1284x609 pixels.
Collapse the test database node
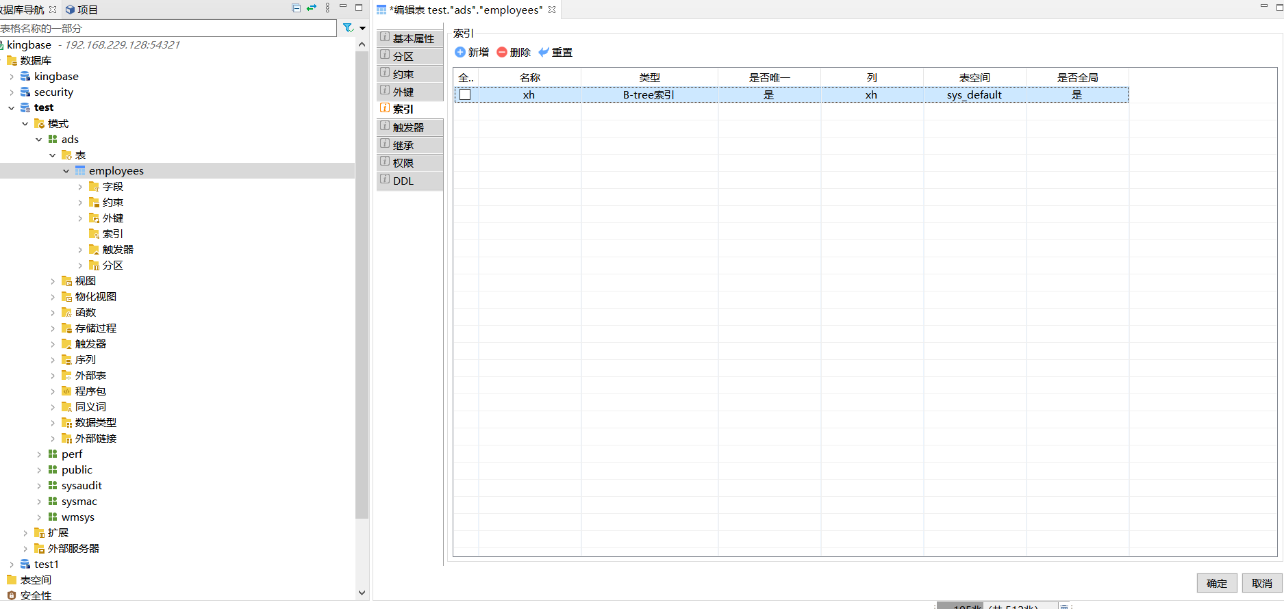pyautogui.click(x=12, y=108)
